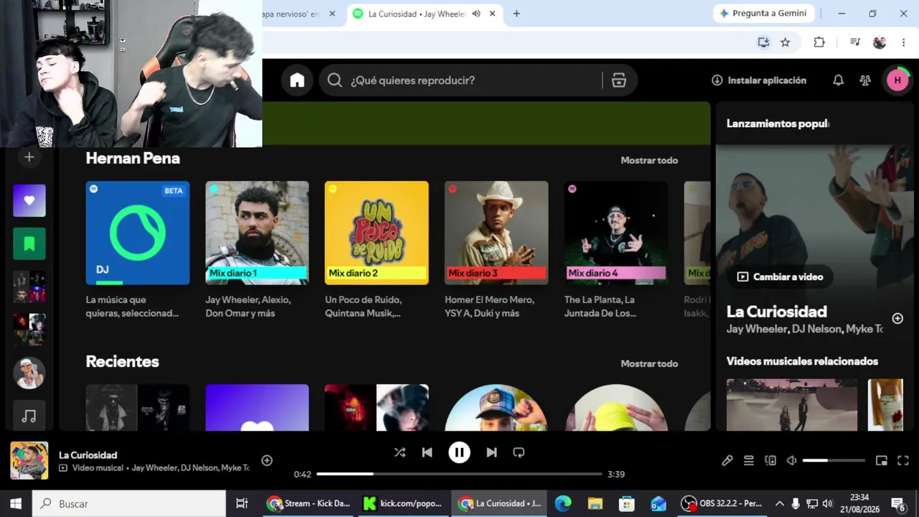
Task: Click the now-playing album cover
Action: pyautogui.click(x=29, y=460)
